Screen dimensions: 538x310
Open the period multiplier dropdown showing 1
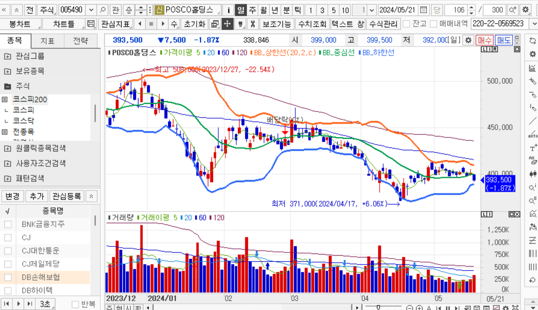[x=372, y=10]
